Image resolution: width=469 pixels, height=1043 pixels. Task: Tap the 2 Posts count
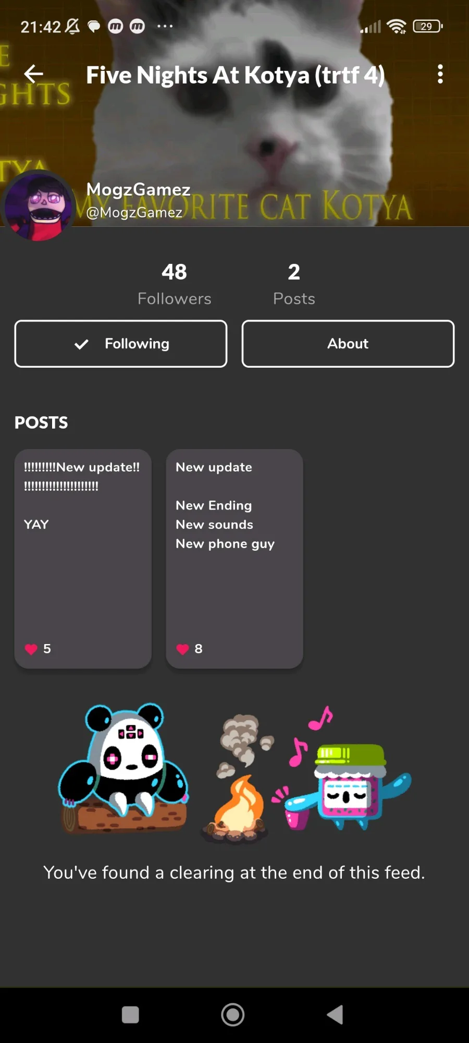(x=294, y=284)
